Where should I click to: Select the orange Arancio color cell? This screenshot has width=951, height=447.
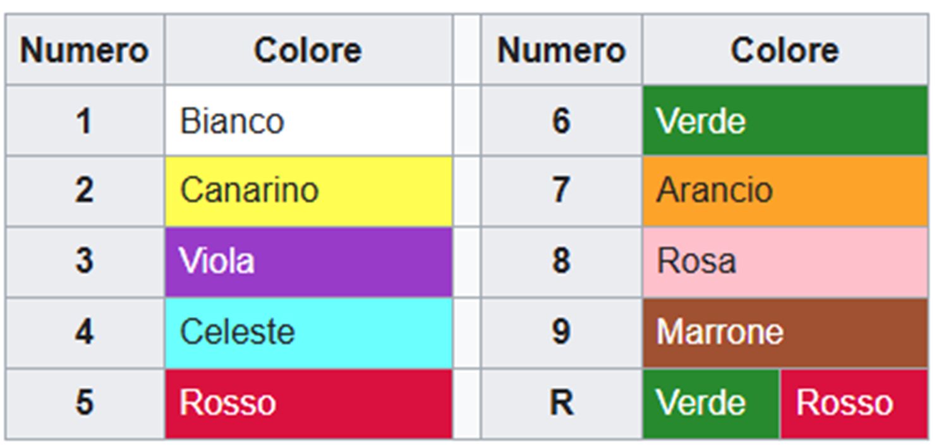pyautogui.click(x=785, y=191)
